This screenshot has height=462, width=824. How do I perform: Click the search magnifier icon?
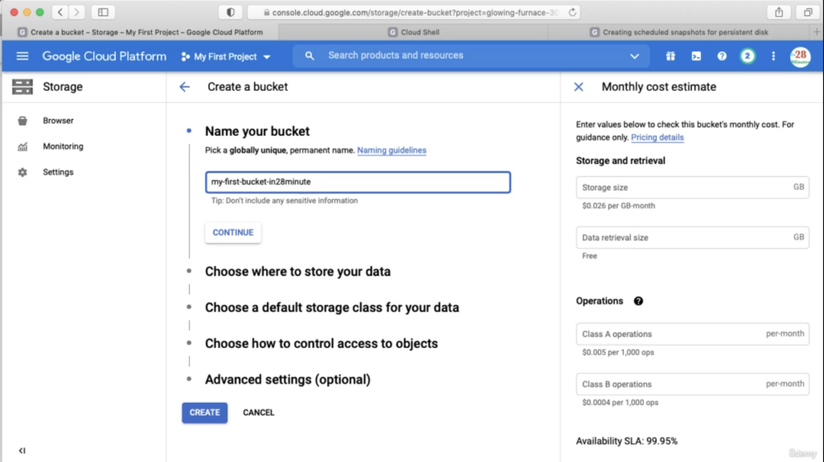pyautogui.click(x=309, y=56)
